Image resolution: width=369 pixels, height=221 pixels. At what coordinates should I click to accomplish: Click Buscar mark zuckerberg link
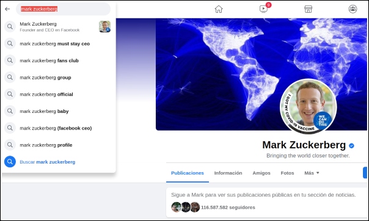tap(48, 162)
